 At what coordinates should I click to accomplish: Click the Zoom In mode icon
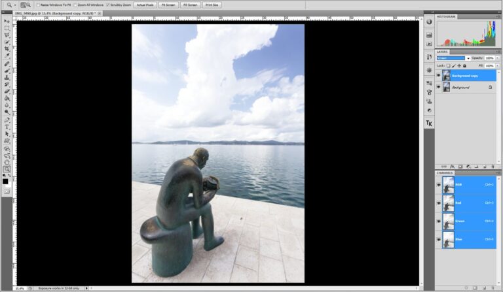point(24,5)
